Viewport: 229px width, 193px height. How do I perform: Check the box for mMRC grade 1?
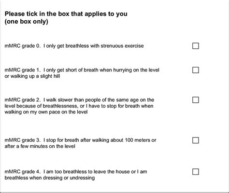(196, 70)
